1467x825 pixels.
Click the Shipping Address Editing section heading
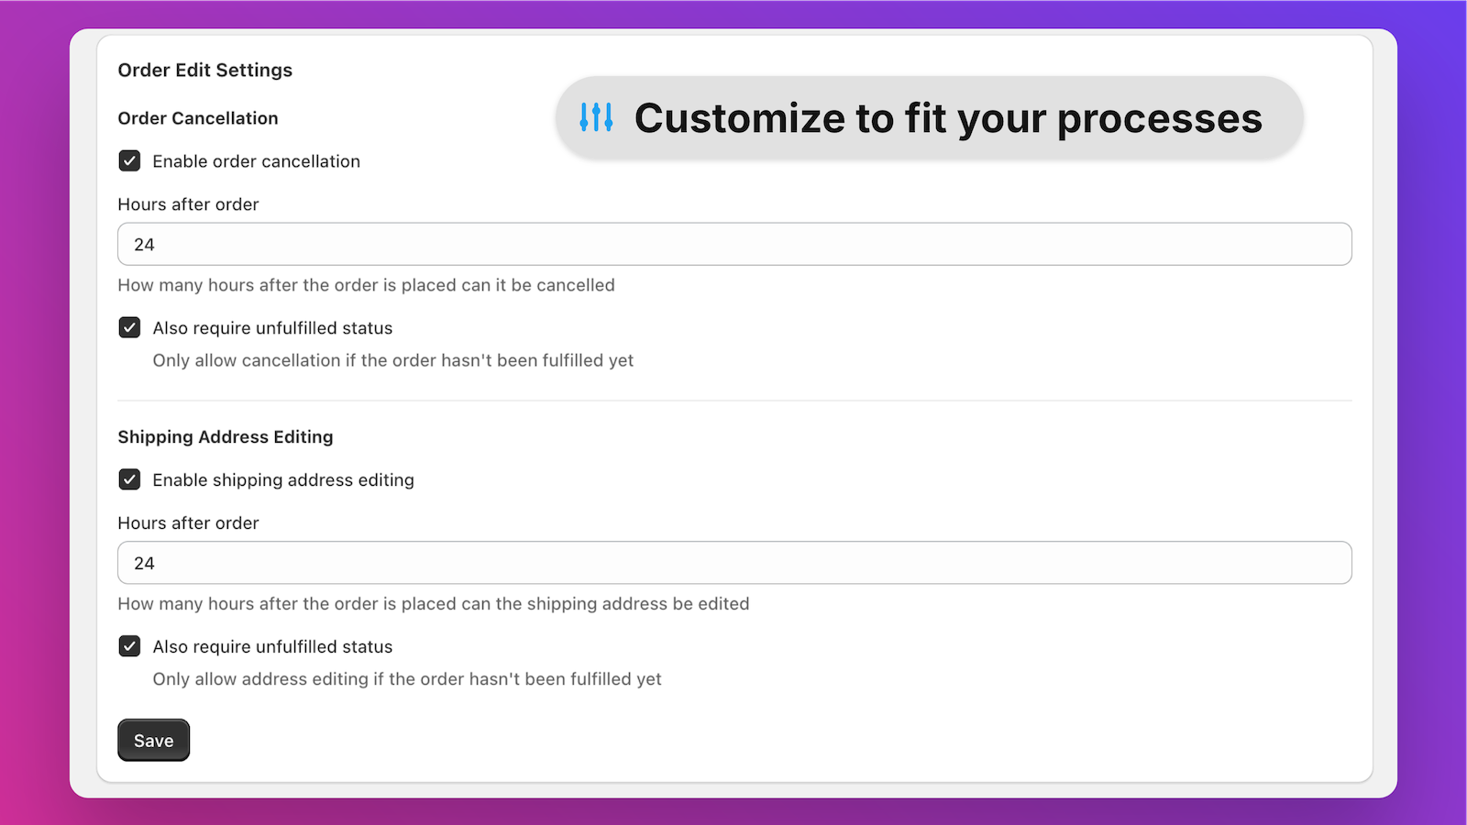(225, 437)
